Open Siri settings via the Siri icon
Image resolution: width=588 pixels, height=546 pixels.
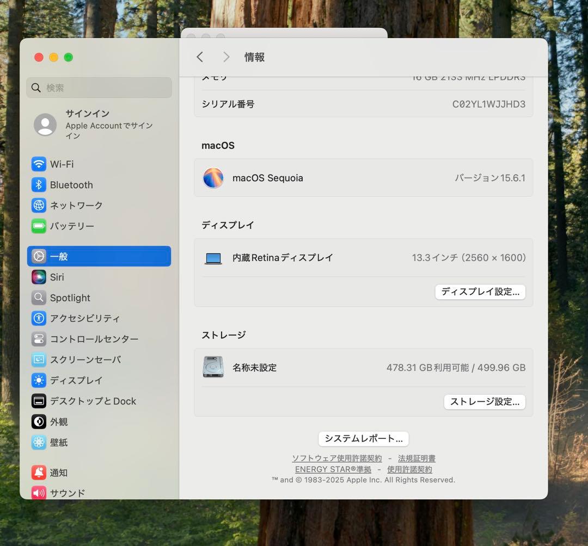click(39, 277)
